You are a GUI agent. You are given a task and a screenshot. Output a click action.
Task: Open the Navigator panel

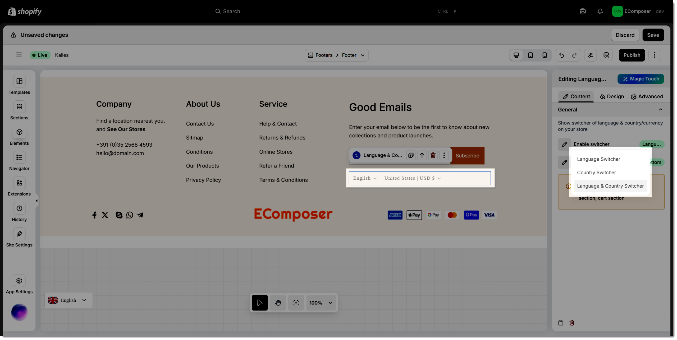(19, 158)
